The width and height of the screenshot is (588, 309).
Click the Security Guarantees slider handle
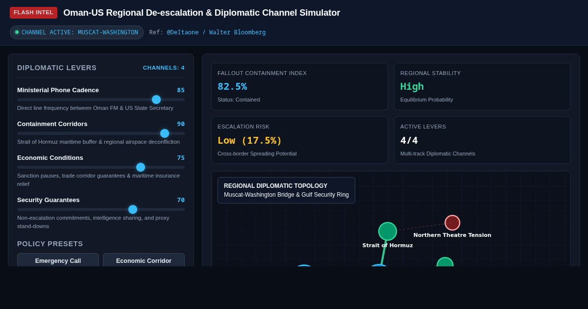(133, 209)
